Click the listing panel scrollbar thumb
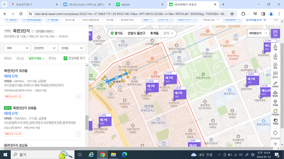284x159 pixels. point(87,123)
